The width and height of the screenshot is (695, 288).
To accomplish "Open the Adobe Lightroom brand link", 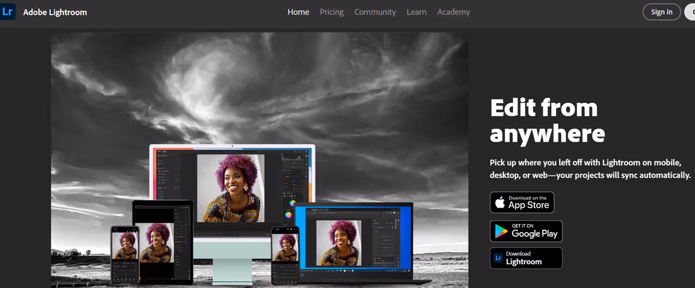I will coord(55,12).
